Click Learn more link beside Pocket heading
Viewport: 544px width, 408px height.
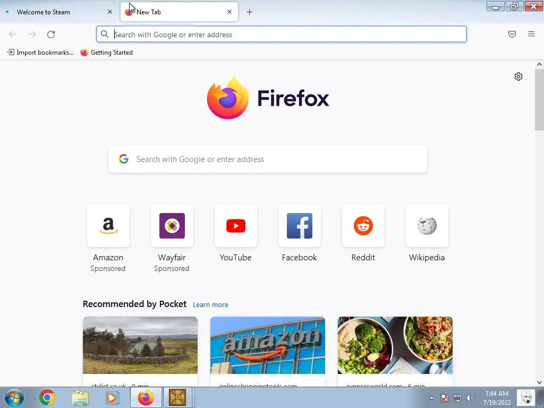pos(210,304)
